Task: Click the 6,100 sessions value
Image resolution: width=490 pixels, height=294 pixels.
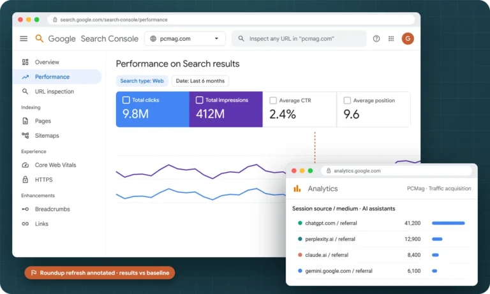Action: [x=414, y=271]
